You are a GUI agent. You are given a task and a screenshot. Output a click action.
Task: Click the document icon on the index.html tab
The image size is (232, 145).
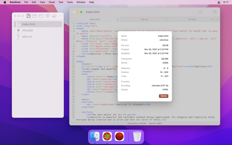117,19
